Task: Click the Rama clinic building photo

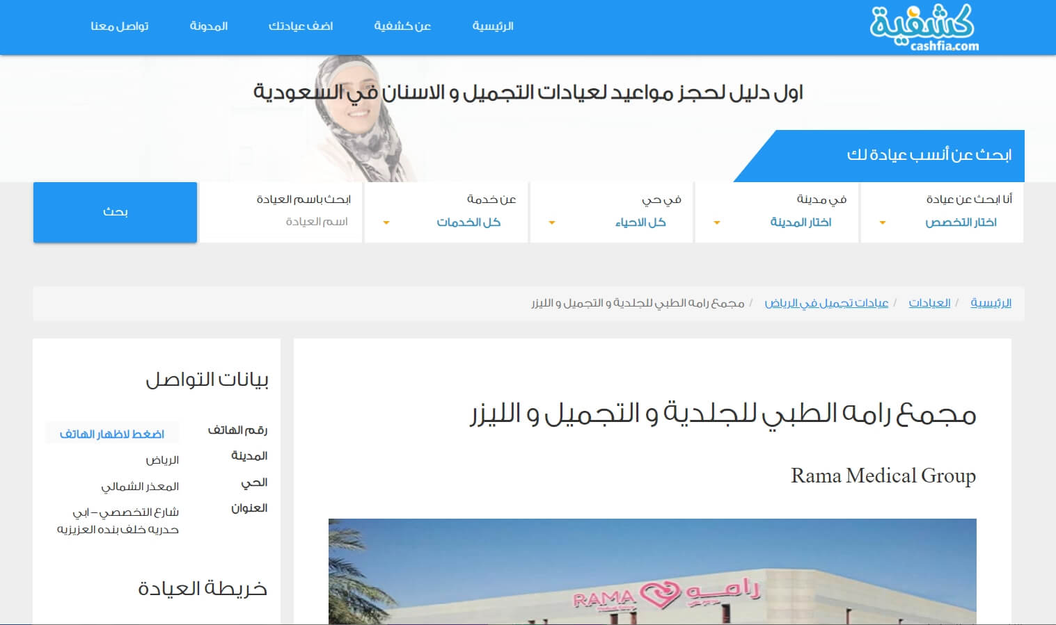Action: (652, 571)
